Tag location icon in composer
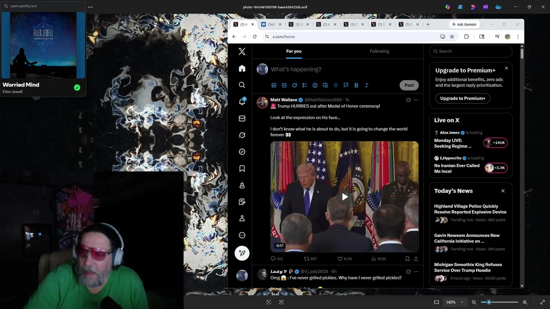The height and width of the screenshot is (309, 550). [336, 85]
